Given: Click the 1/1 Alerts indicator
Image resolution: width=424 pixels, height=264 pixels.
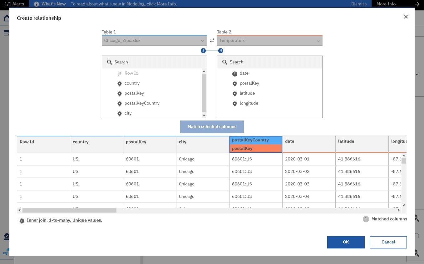Looking at the screenshot, I should click(14, 4).
